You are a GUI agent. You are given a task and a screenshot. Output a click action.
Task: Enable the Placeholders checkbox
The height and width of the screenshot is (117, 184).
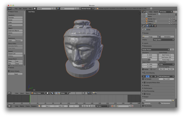pyautogui.click(x=143, y=106)
